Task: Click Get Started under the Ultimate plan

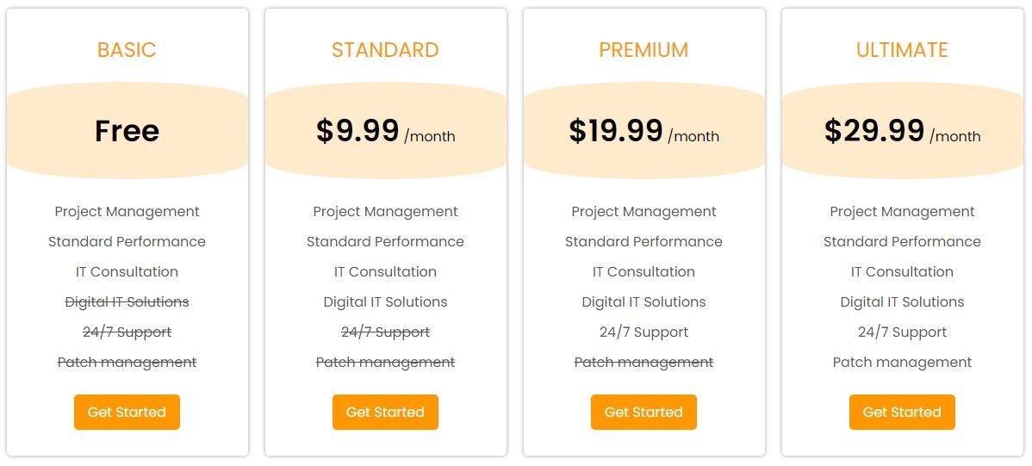Action: pyautogui.click(x=902, y=412)
